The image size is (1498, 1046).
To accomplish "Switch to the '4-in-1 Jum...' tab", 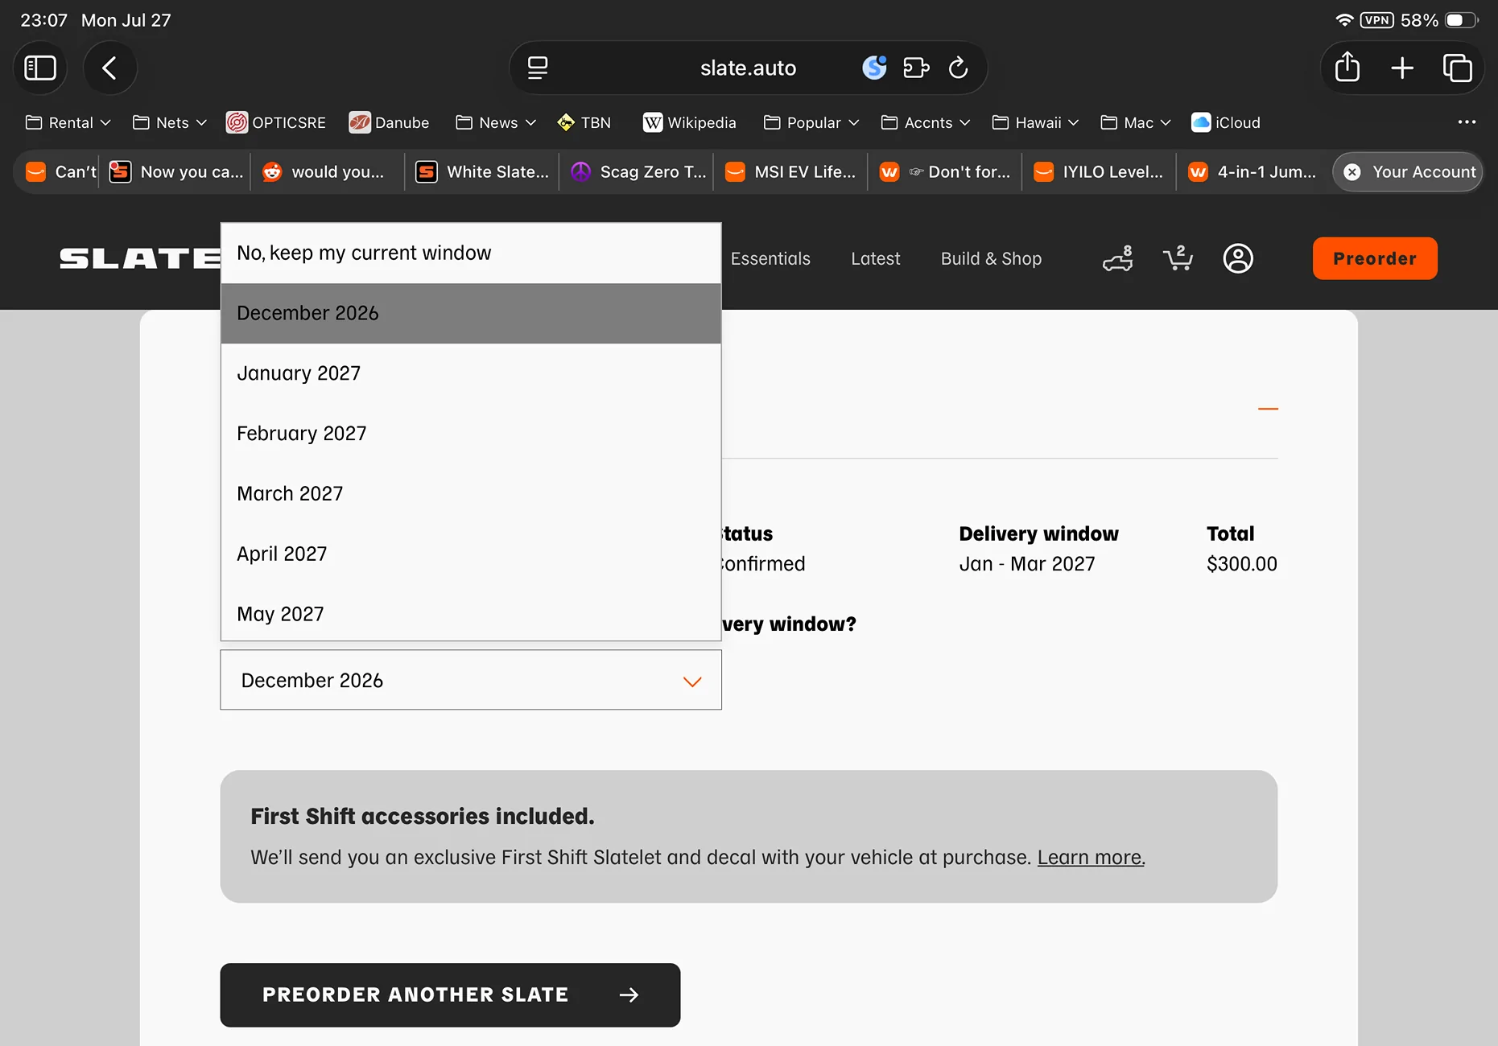I will point(1254,171).
